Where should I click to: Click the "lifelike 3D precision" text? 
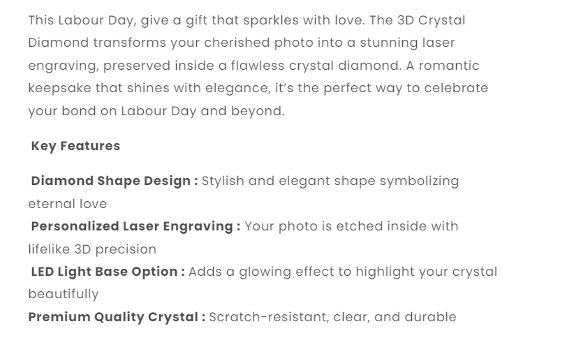coord(92,249)
